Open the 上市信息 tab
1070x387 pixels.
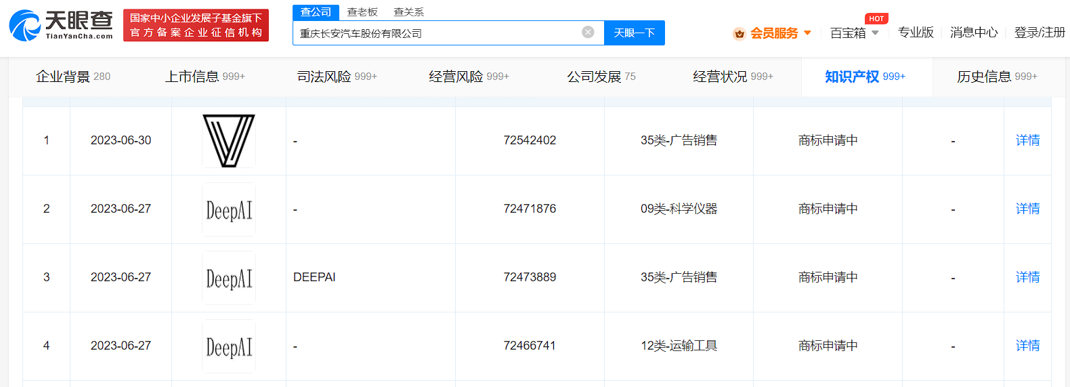pos(205,77)
